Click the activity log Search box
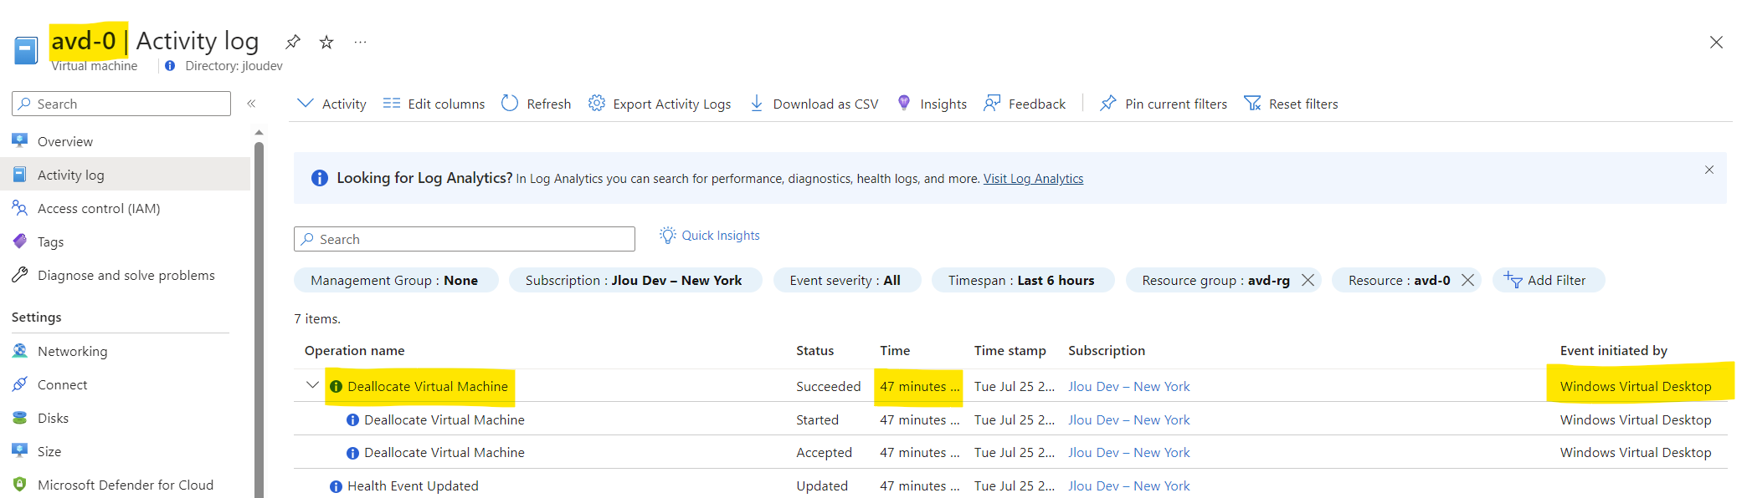1747x498 pixels. pyautogui.click(x=465, y=239)
